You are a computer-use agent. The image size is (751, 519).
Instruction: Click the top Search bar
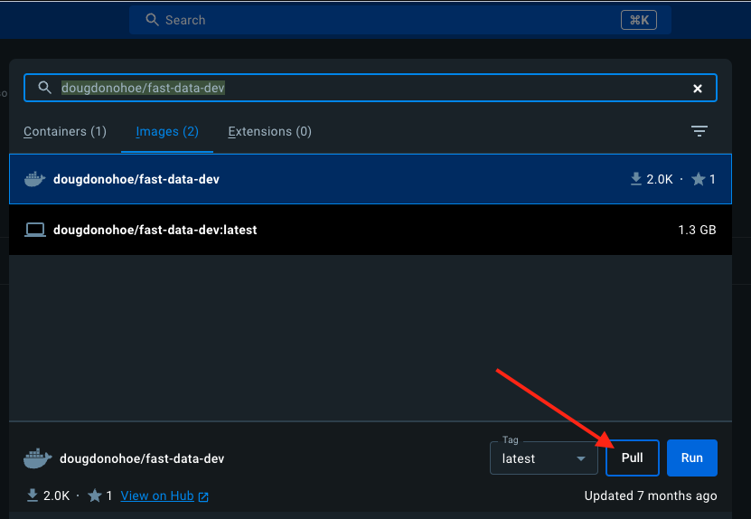coord(400,20)
